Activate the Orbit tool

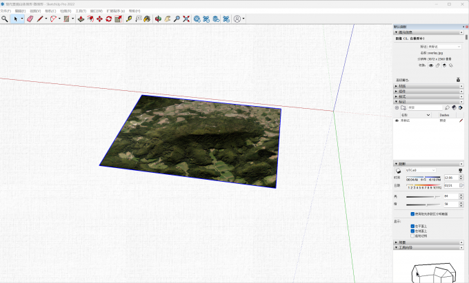click(158, 19)
